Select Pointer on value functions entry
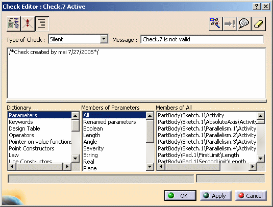Screen dimensions: 273x207 click(x=40, y=142)
